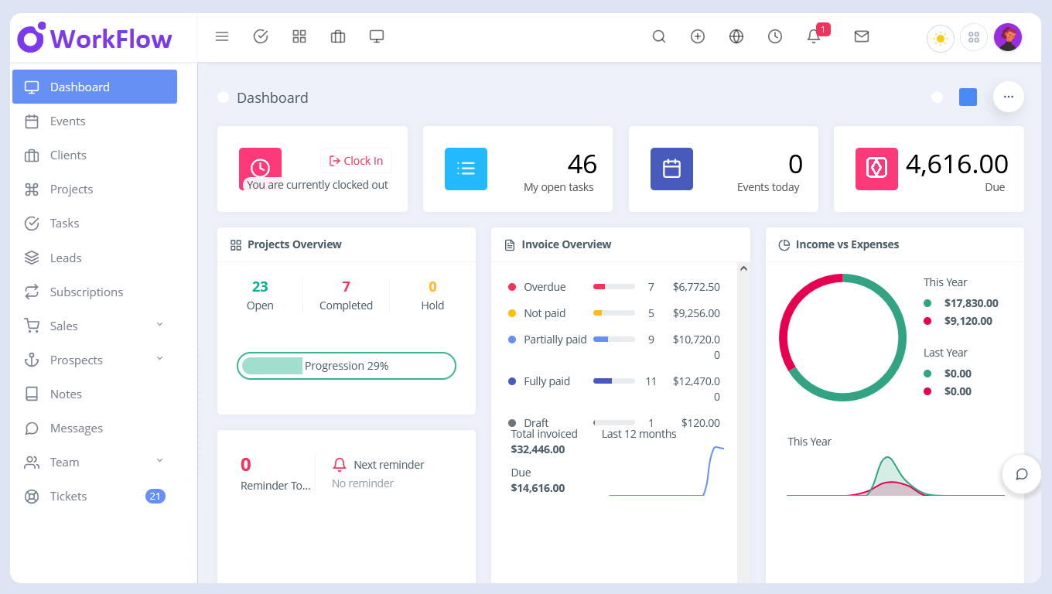Click the globe icon in the header

point(736,36)
